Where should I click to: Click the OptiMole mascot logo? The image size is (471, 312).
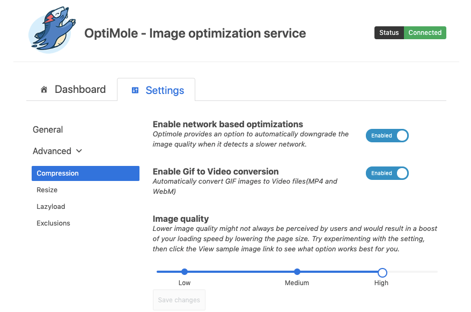(x=51, y=31)
